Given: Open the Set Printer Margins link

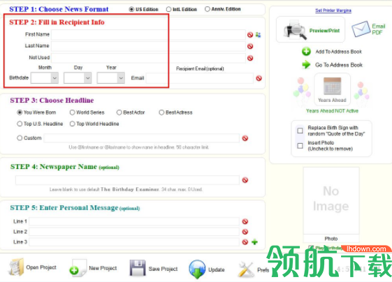Looking at the screenshot, I should click(333, 10).
